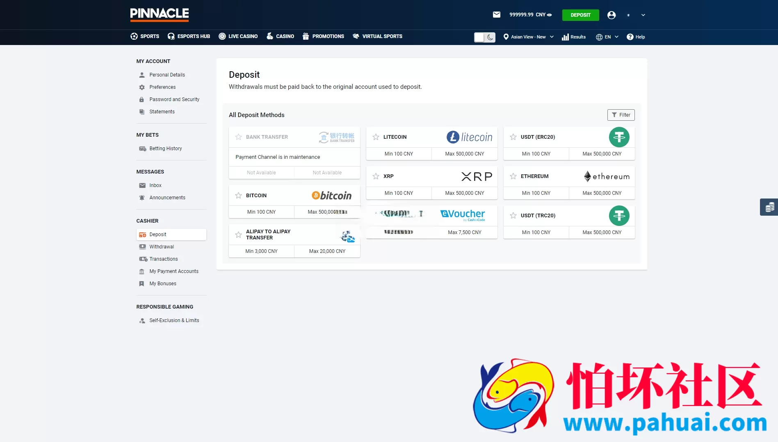Image resolution: width=778 pixels, height=442 pixels.
Task: Click Personal Details person icon
Action: 142,75
